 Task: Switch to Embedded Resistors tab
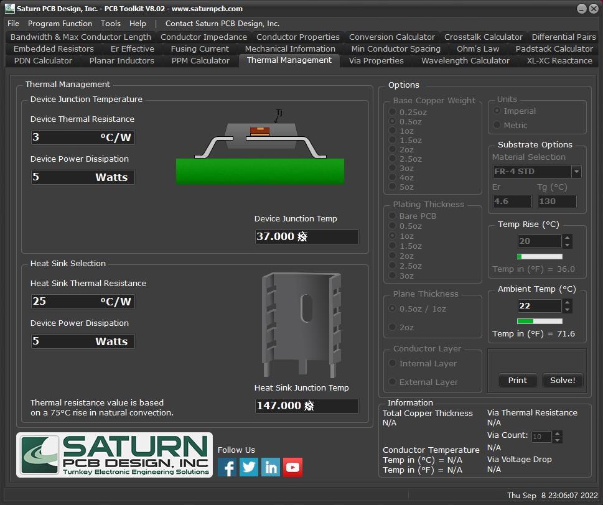[54, 49]
